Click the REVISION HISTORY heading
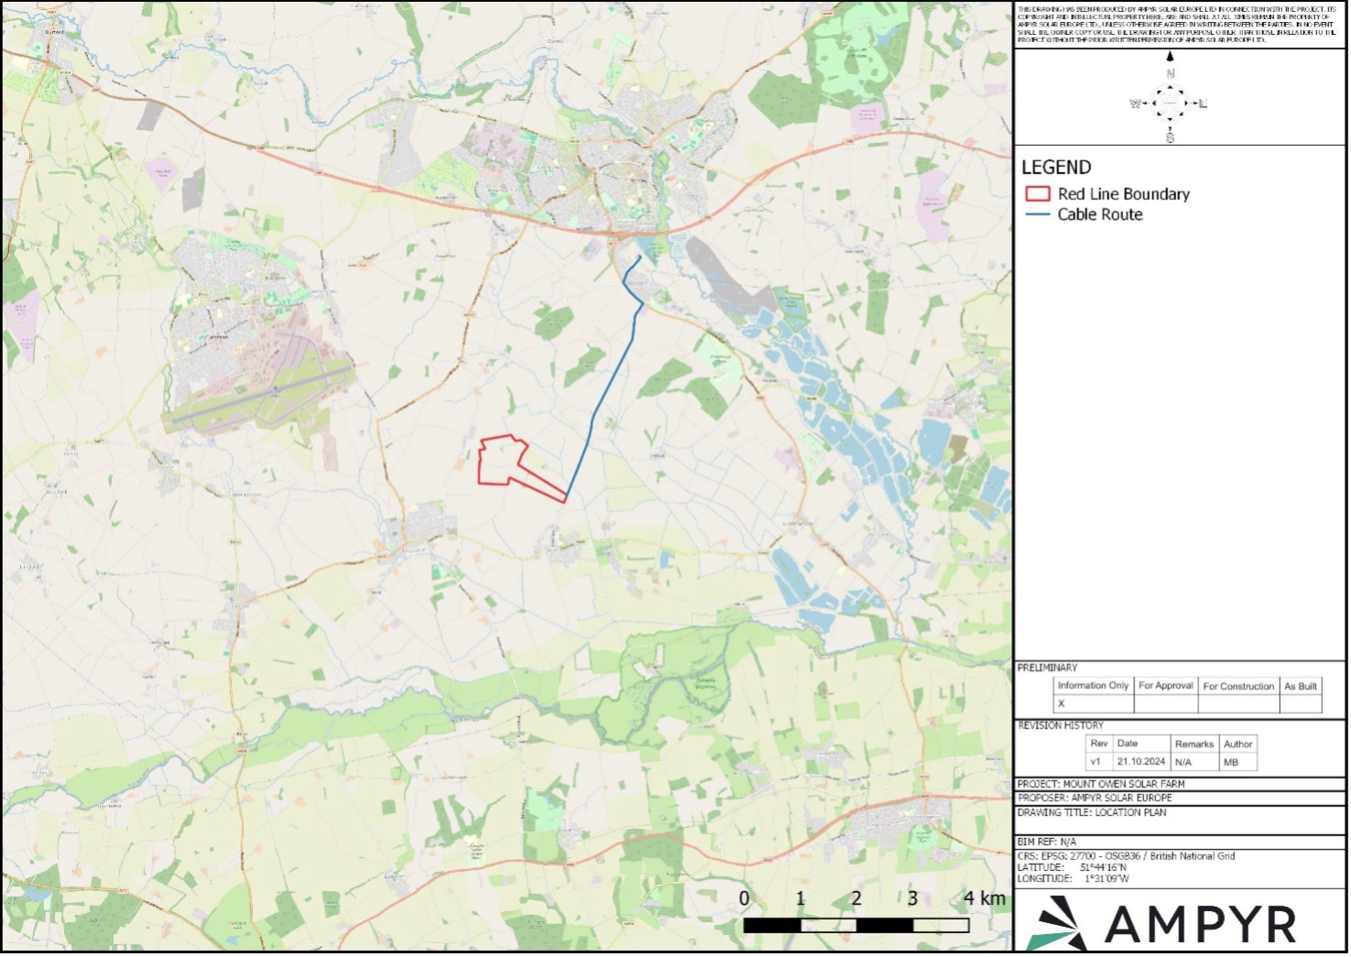1351x957 pixels. click(x=1061, y=725)
